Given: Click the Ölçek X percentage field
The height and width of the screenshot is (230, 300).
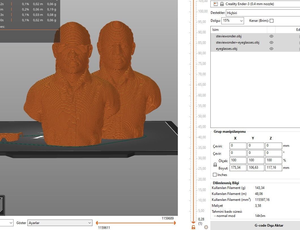Looking at the screenshot, I should coord(238,160).
